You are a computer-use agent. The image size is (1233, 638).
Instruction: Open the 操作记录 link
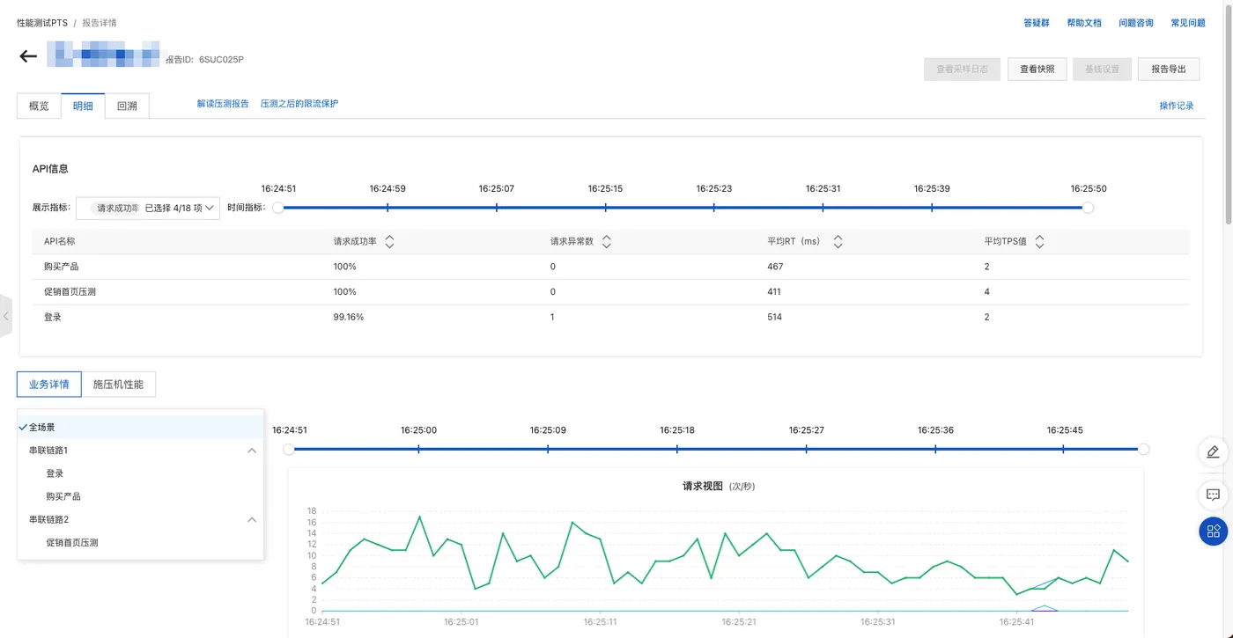tap(1177, 106)
